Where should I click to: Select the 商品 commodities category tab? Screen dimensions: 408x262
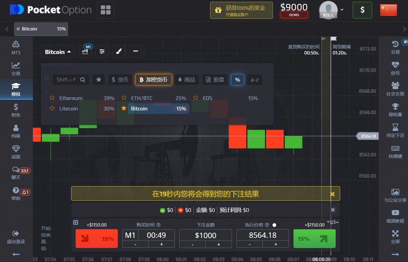(187, 80)
